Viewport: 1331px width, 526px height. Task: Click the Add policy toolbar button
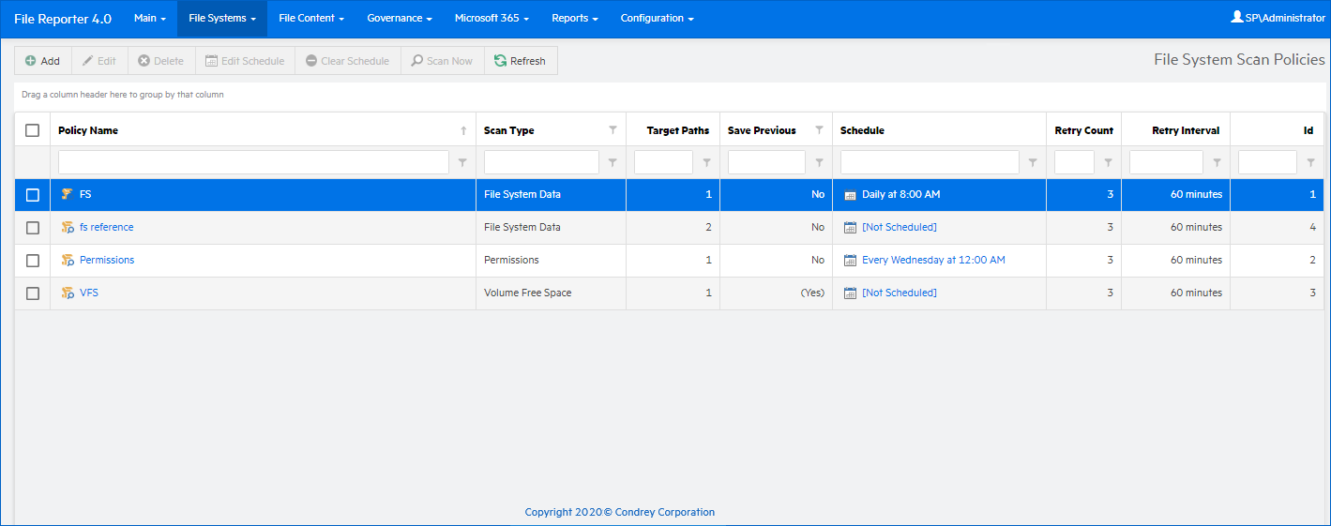click(x=42, y=61)
